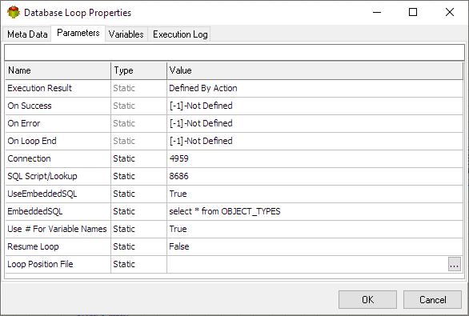469x316 pixels.
Task: Select the On Loop End parameter name
Action: point(32,141)
